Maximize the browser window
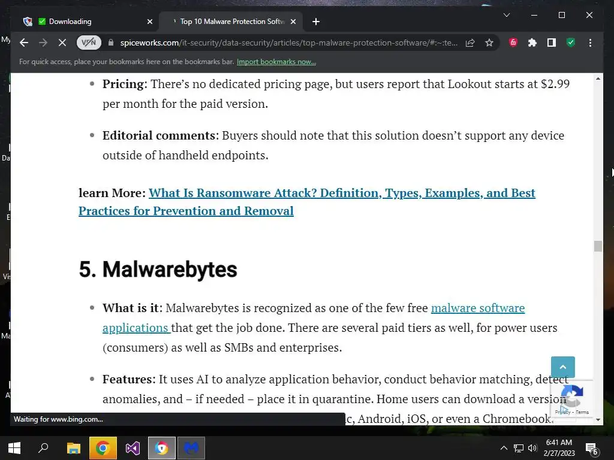 561,15
